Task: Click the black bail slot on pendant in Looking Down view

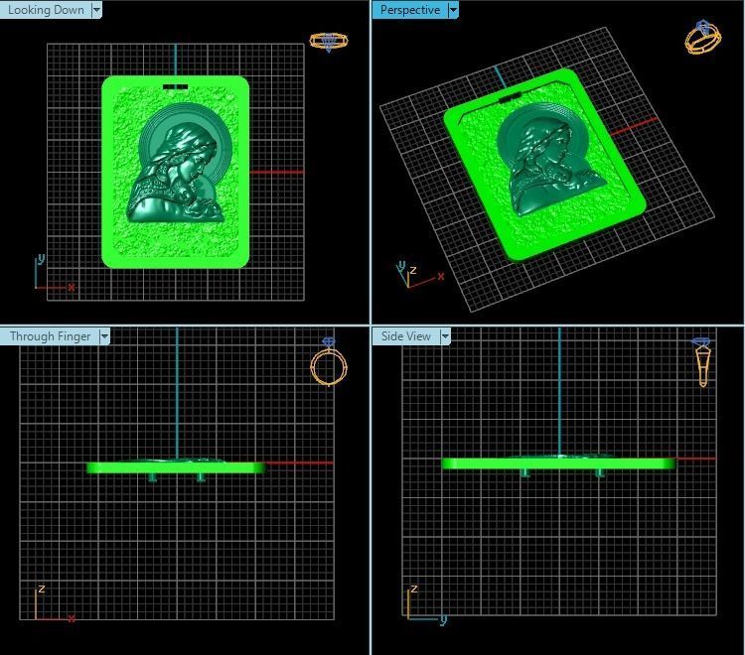Action: click(x=175, y=87)
